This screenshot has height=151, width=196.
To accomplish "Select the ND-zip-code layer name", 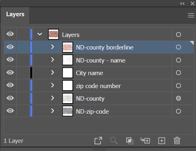I will 92,112.
